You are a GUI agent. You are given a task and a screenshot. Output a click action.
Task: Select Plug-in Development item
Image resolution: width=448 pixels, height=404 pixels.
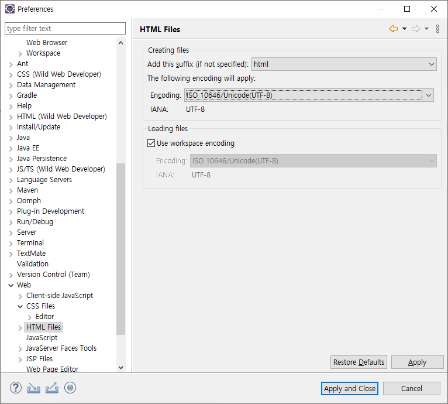(50, 211)
